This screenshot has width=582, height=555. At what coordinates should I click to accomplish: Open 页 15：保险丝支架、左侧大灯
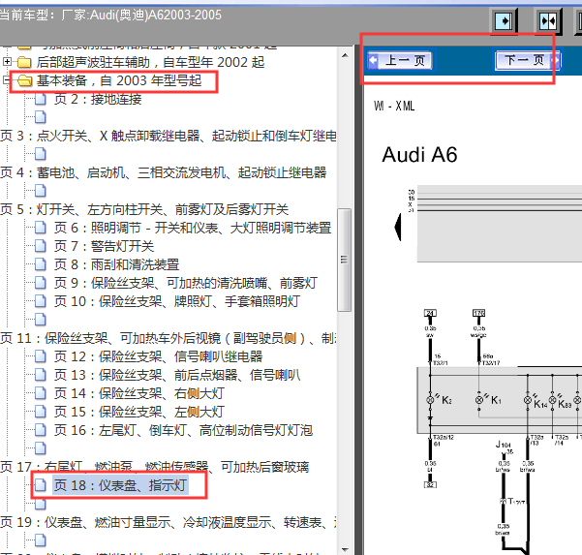139,412
